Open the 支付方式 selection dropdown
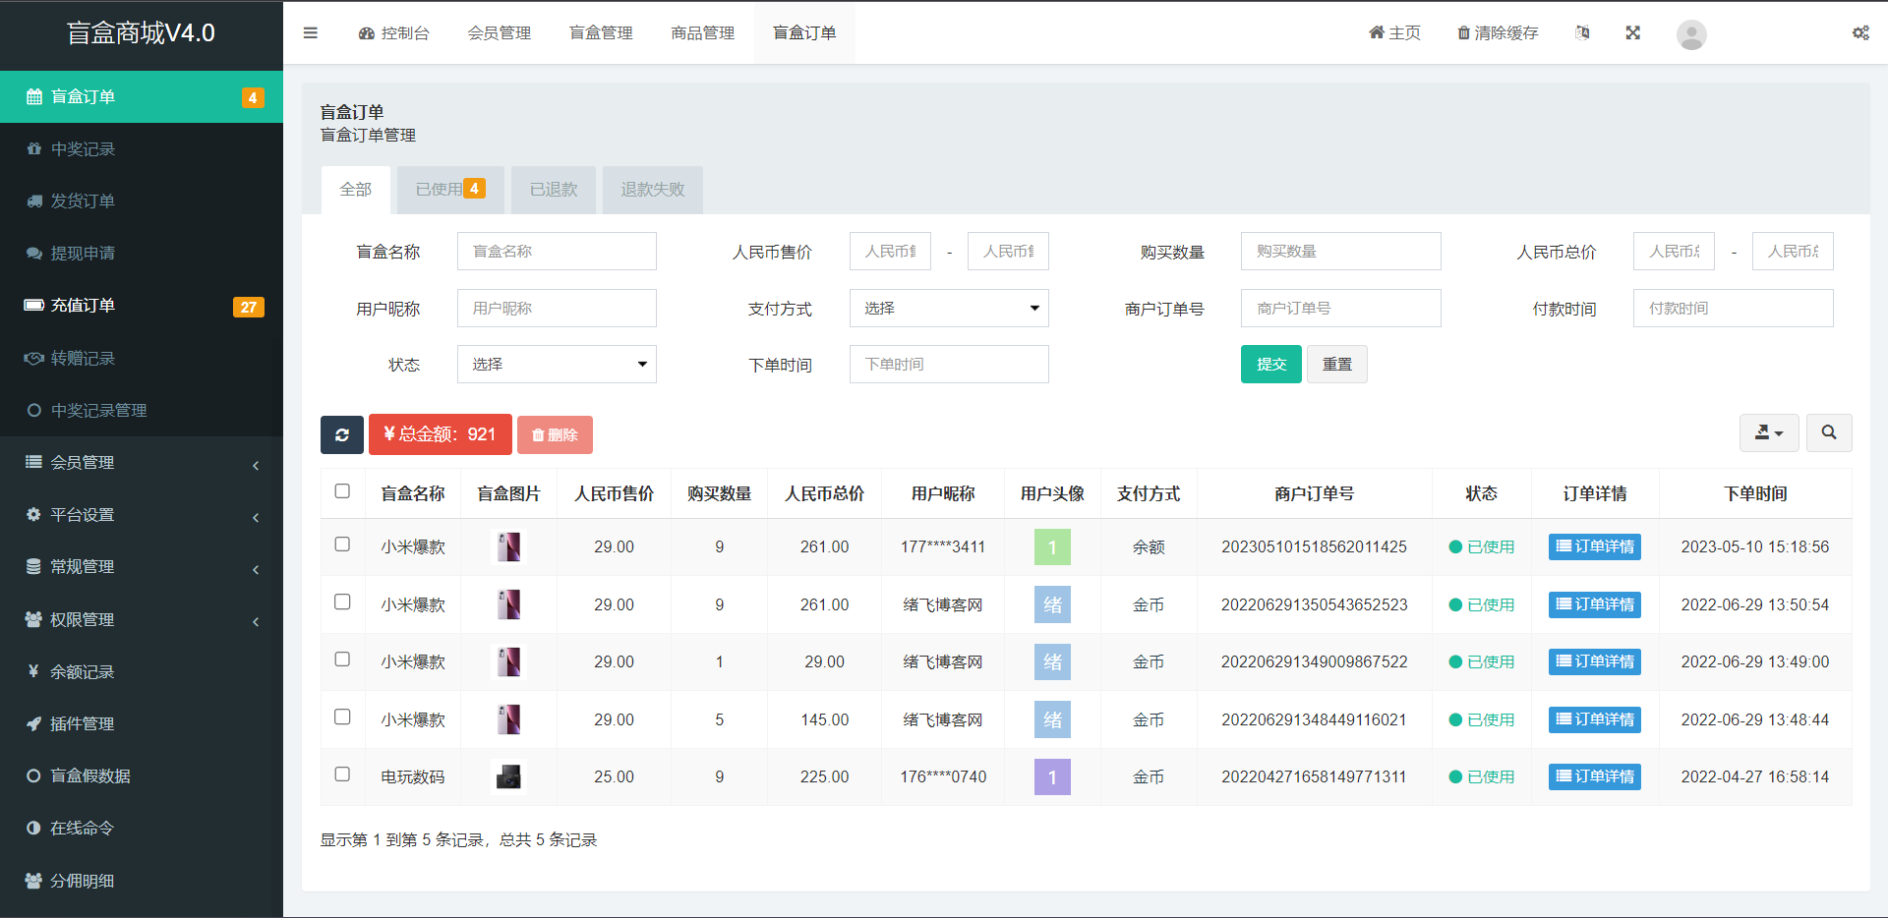 tap(948, 308)
